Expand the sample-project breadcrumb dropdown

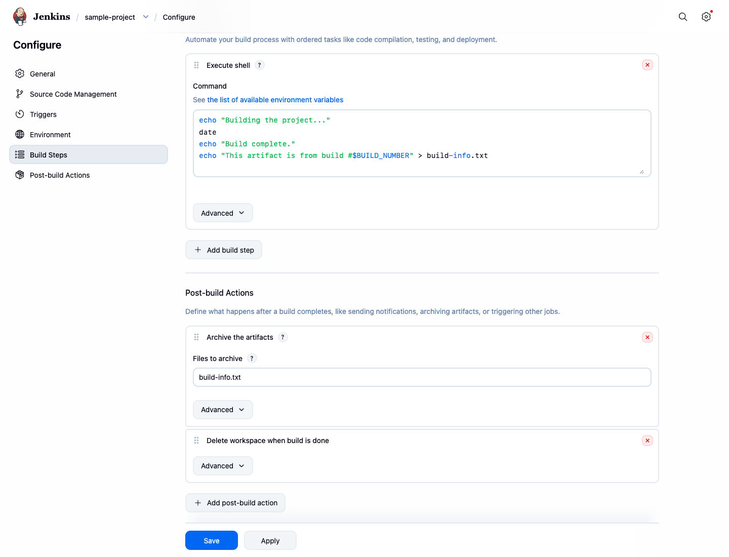tap(146, 17)
